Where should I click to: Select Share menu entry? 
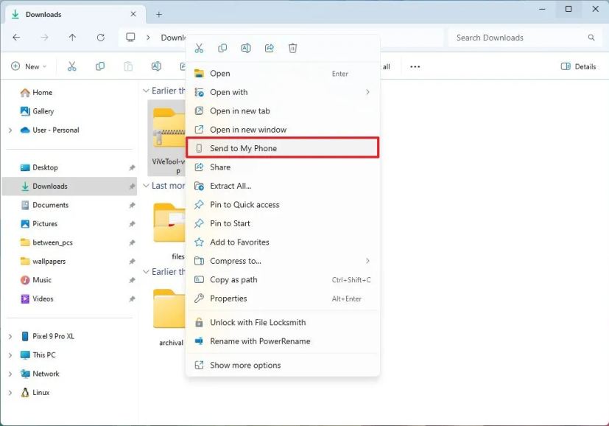pyautogui.click(x=282, y=167)
